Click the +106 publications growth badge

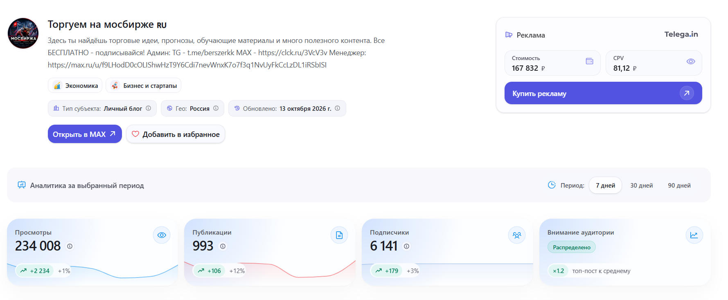209,271
